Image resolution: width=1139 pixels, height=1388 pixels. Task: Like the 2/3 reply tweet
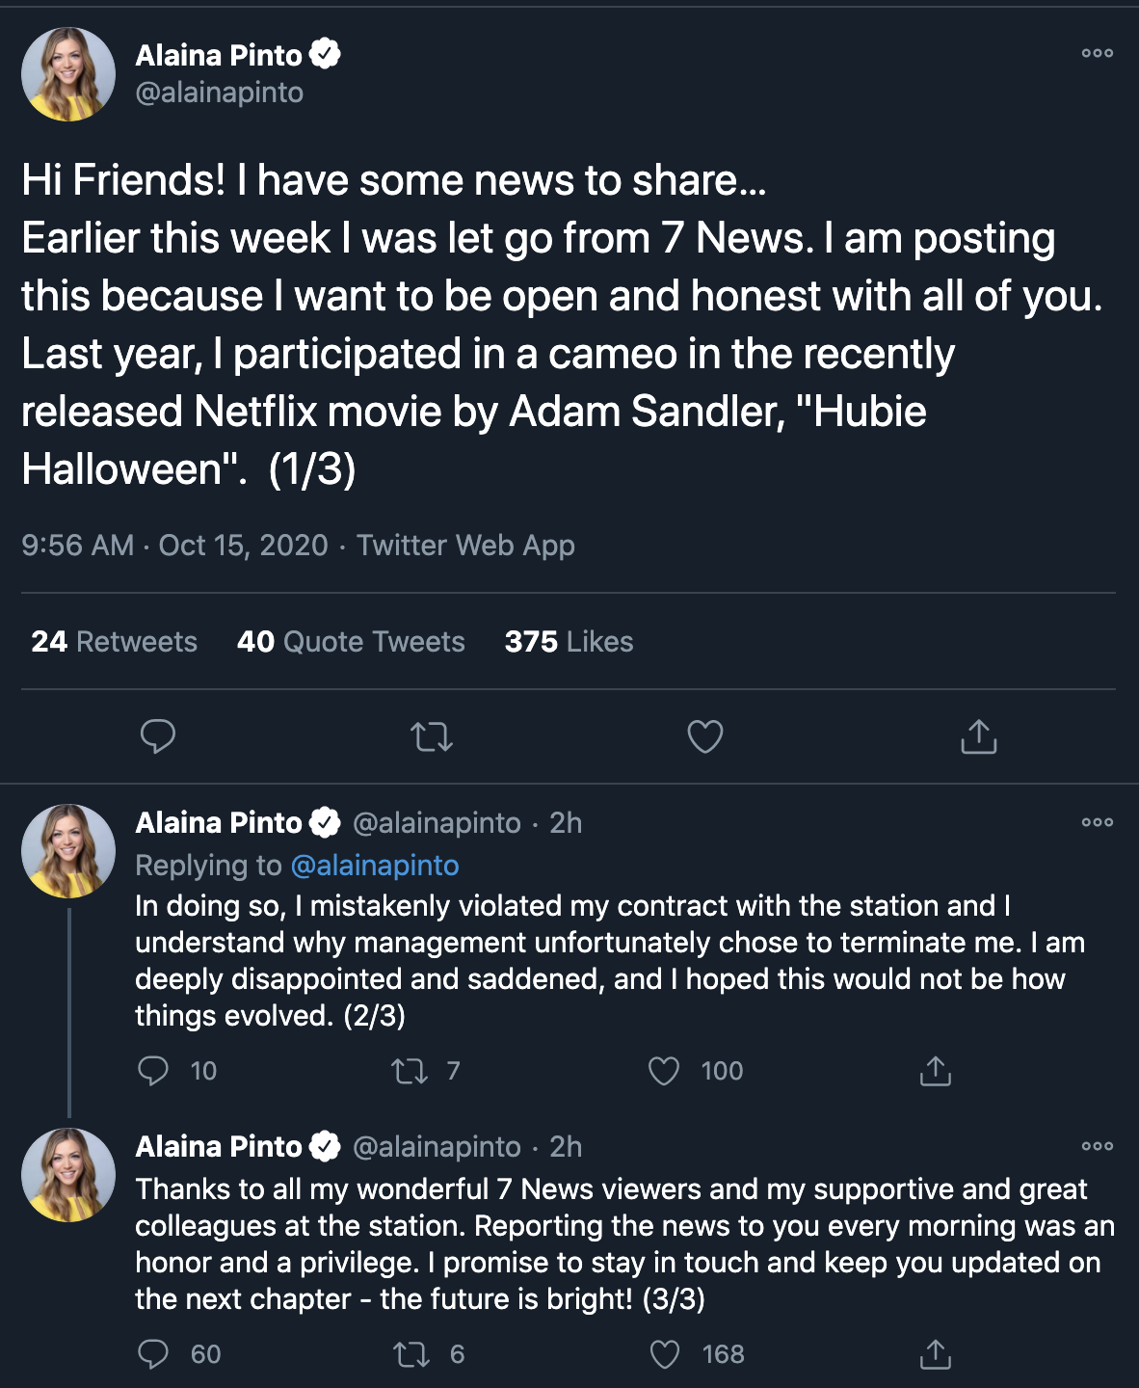tap(664, 1071)
